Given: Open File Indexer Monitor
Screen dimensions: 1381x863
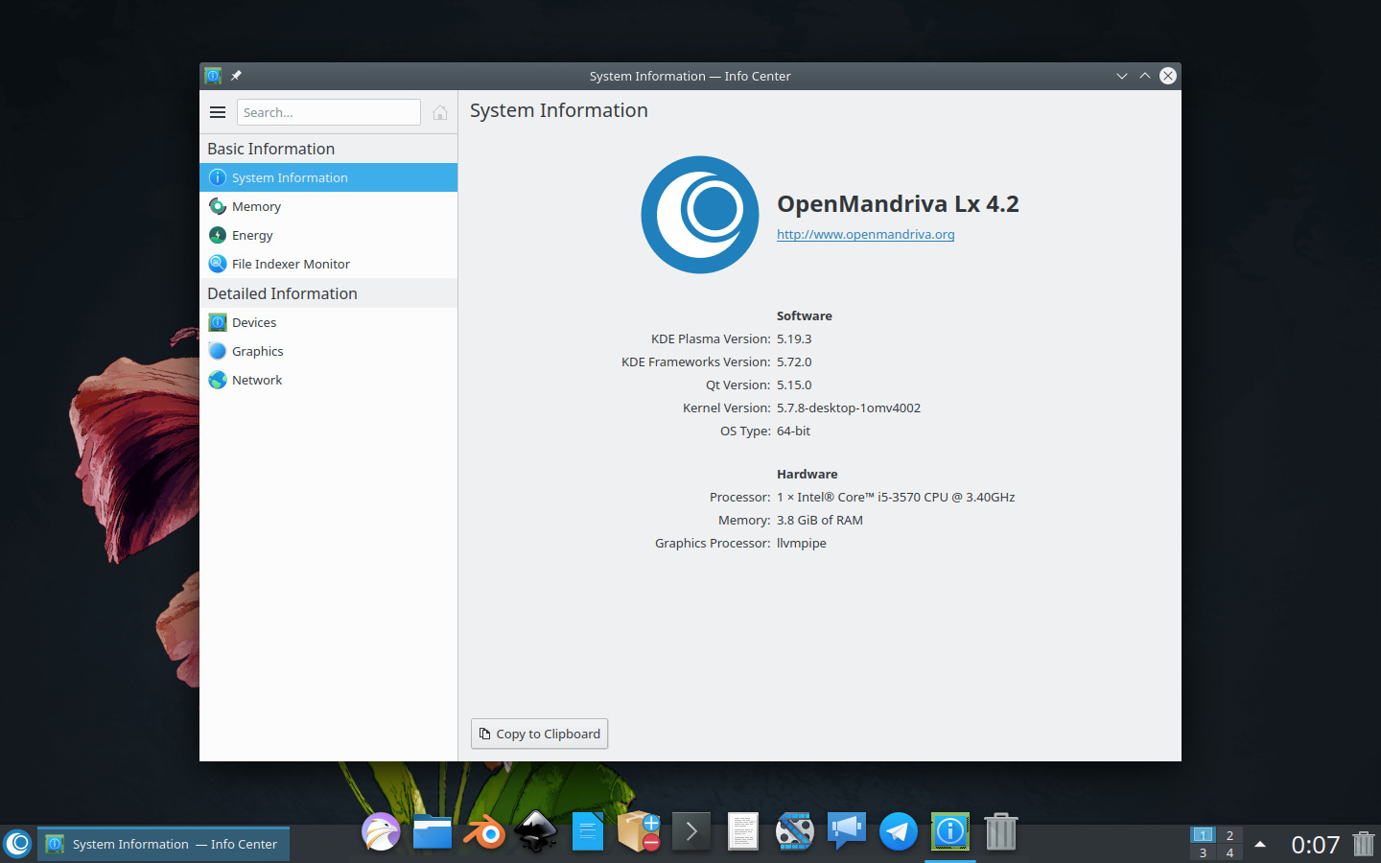Looking at the screenshot, I should click(x=328, y=264).
